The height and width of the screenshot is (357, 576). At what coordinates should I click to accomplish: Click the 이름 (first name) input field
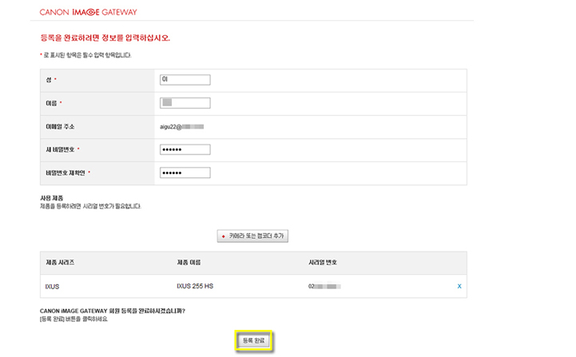pyautogui.click(x=185, y=103)
